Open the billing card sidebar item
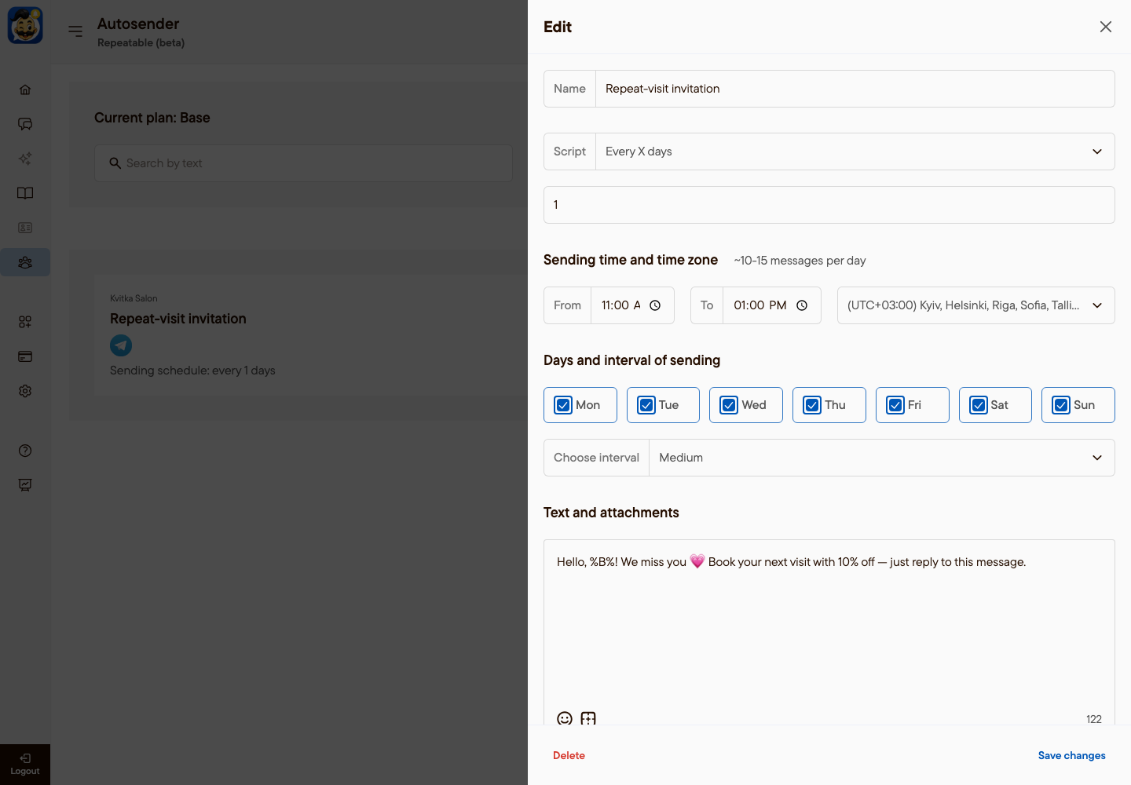The width and height of the screenshot is (1131, 785). (25, 356)
